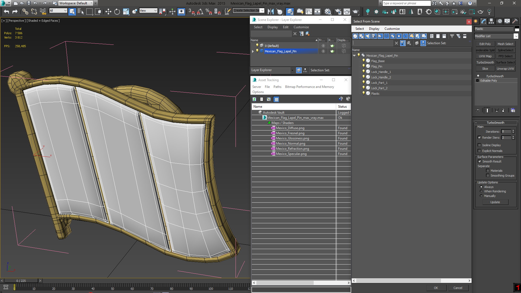The height and width of the screenshot is (293, 521).
Task: Click the object color swatch beside Plastic
Action: coord(517,29)
